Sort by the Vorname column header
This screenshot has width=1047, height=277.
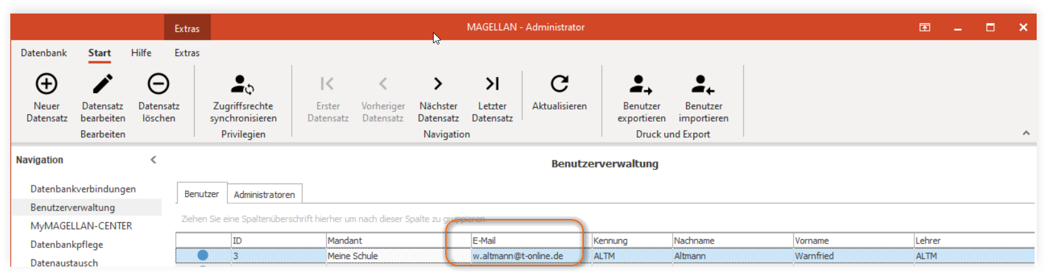pyautogui.click(x=854, y=240)
